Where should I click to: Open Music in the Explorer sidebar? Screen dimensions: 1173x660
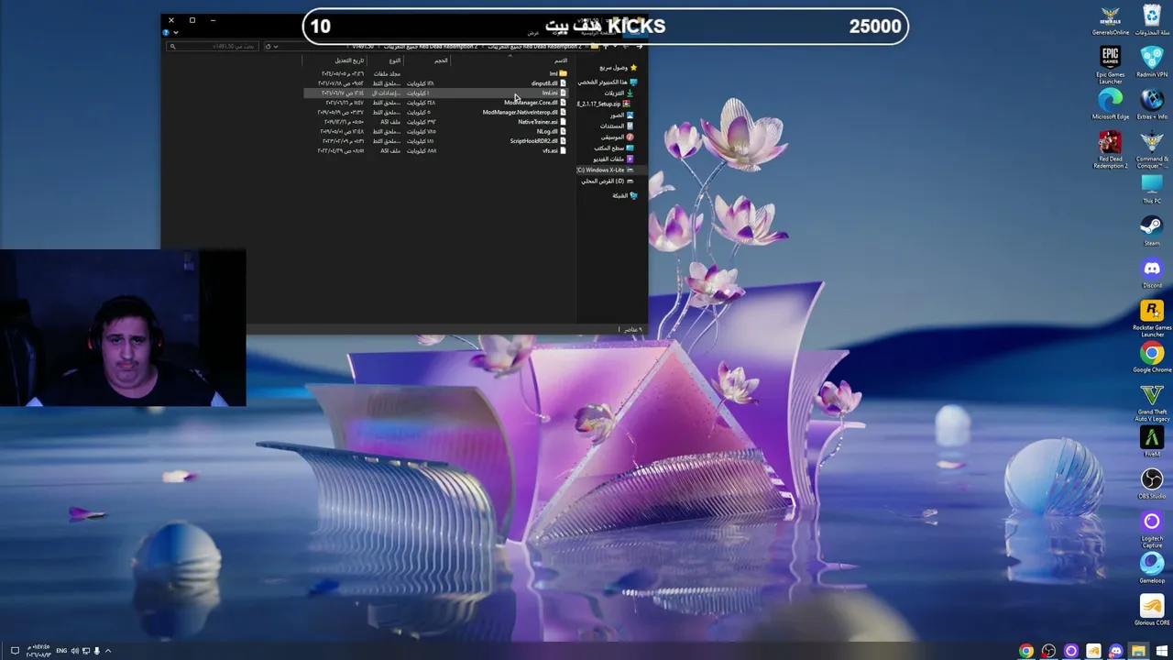click(x=617, y=137)
